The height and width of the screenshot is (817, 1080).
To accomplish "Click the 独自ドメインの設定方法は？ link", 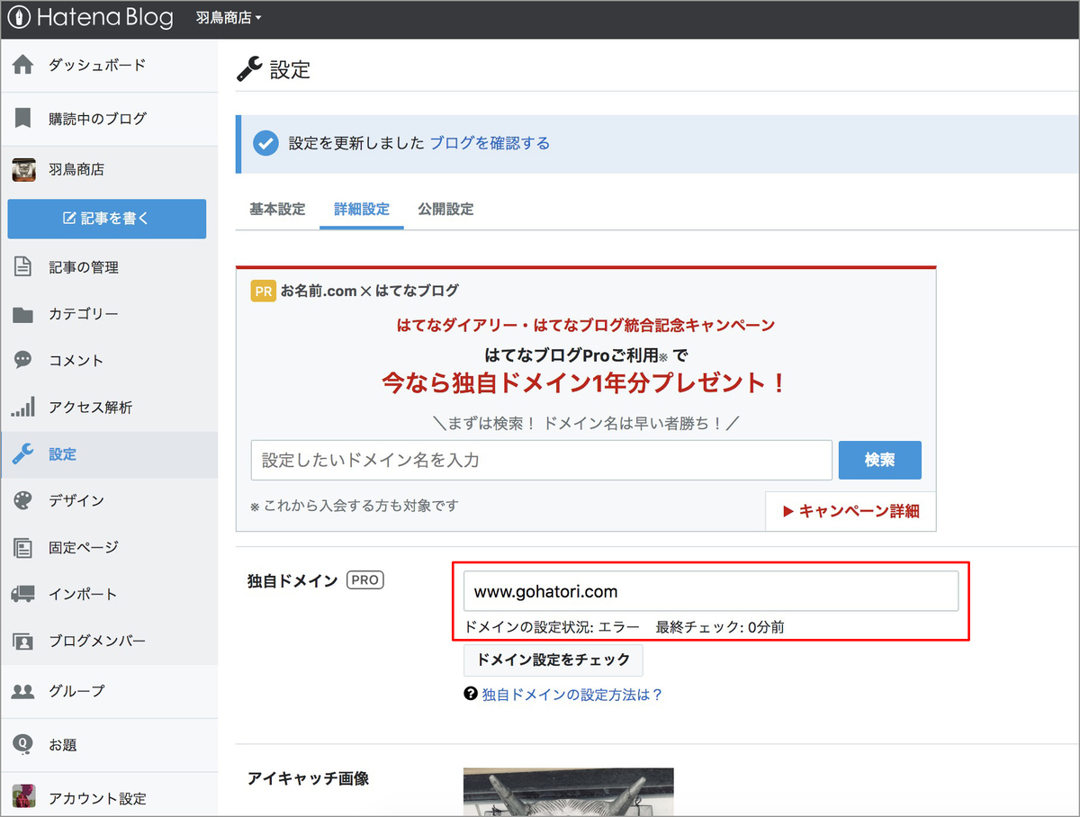I will (x=572, y=695).
